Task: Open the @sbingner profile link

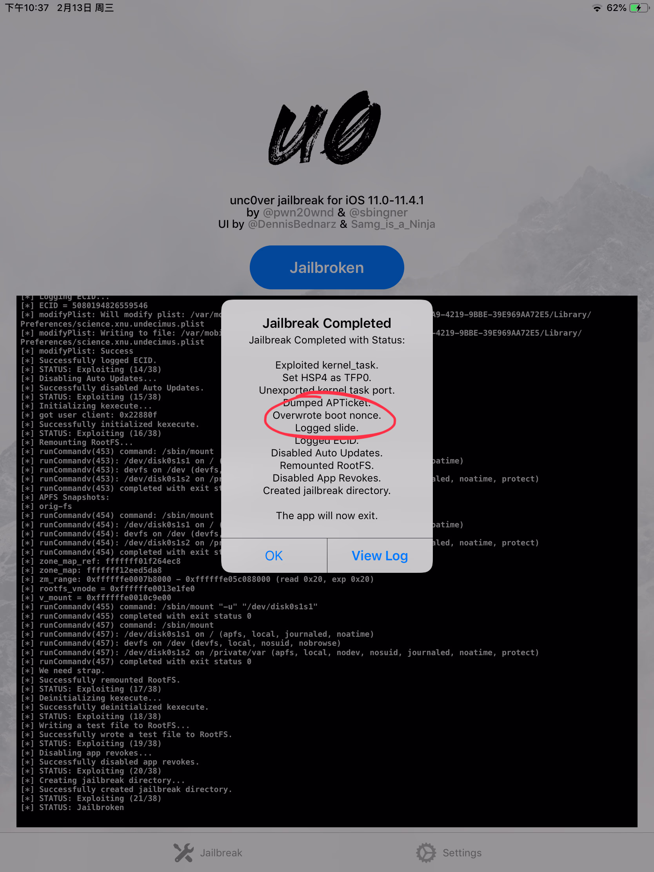Action: click(378, 212)
